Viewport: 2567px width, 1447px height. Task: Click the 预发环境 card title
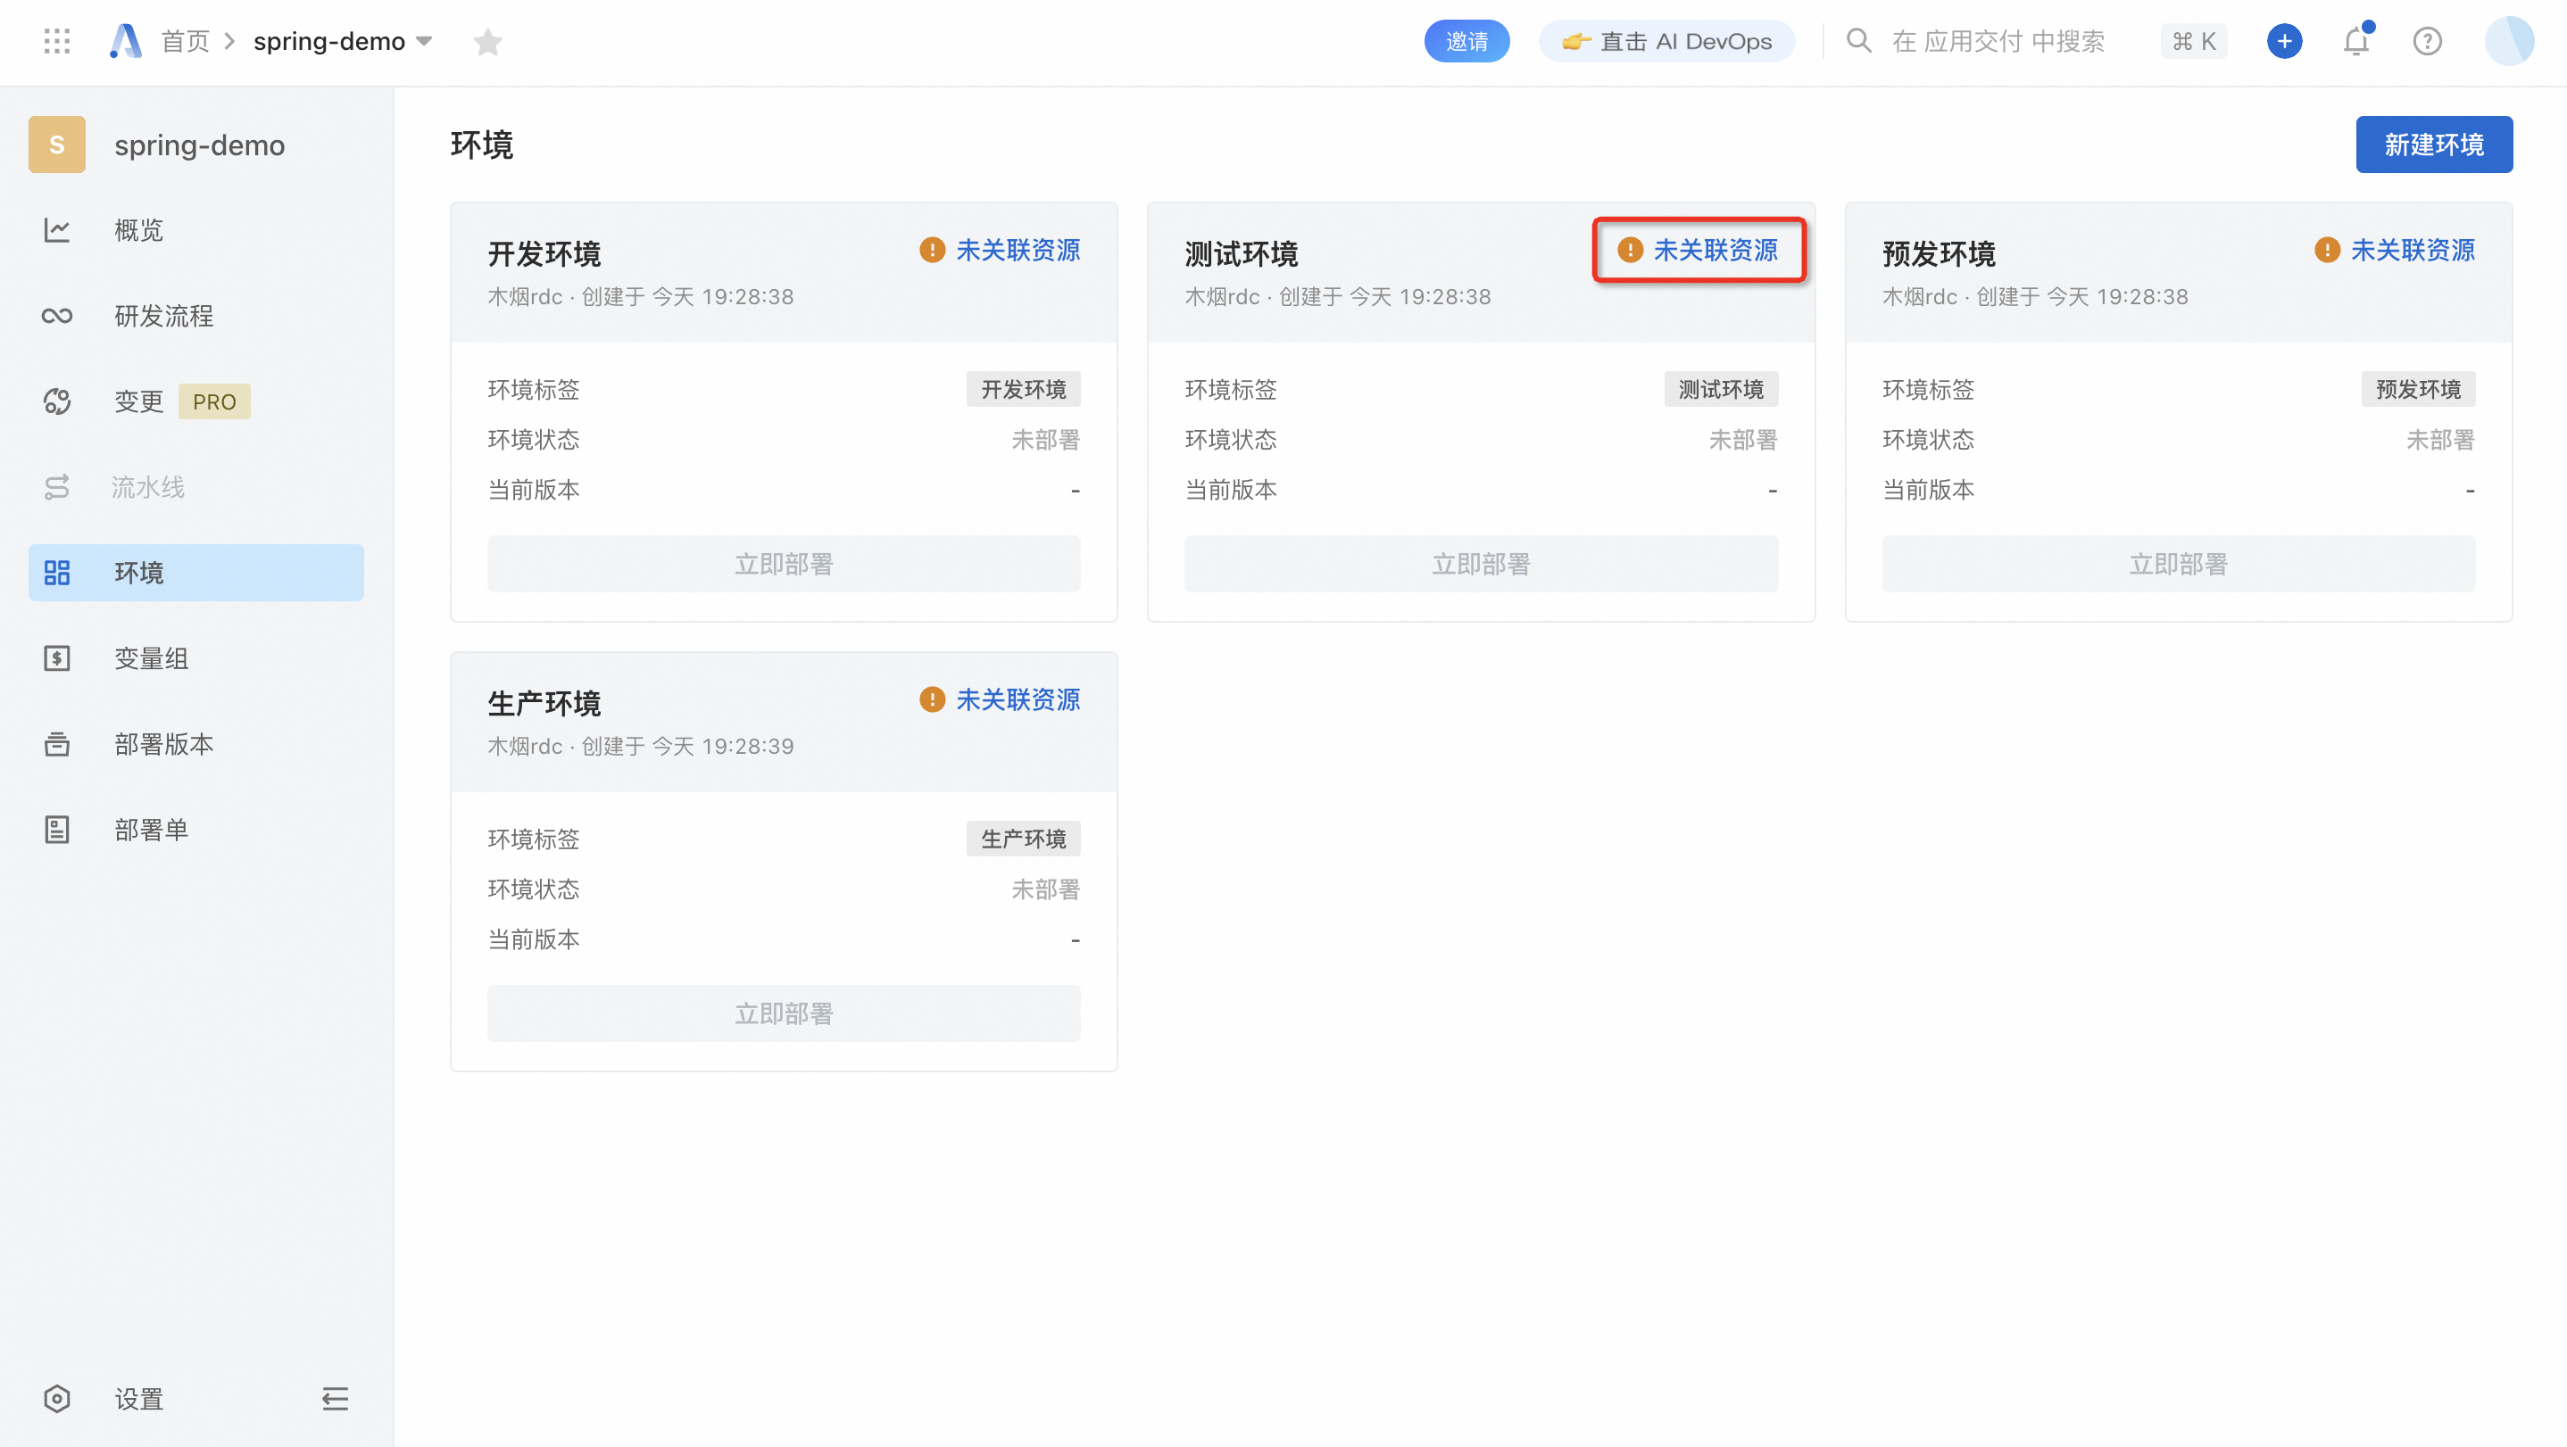(1940, 254)
